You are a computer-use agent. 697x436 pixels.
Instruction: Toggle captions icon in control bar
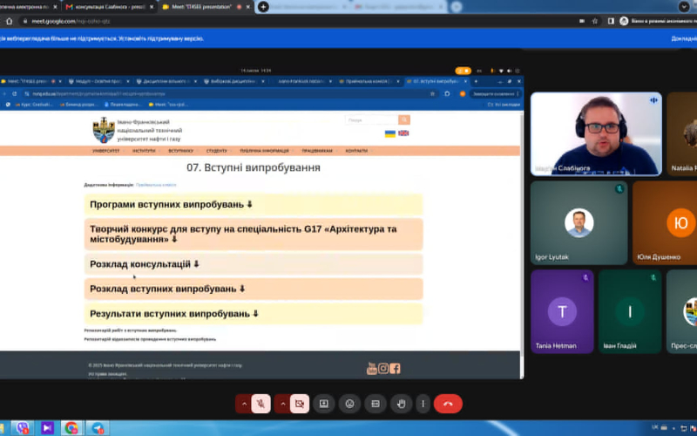[x=376, y=404]
